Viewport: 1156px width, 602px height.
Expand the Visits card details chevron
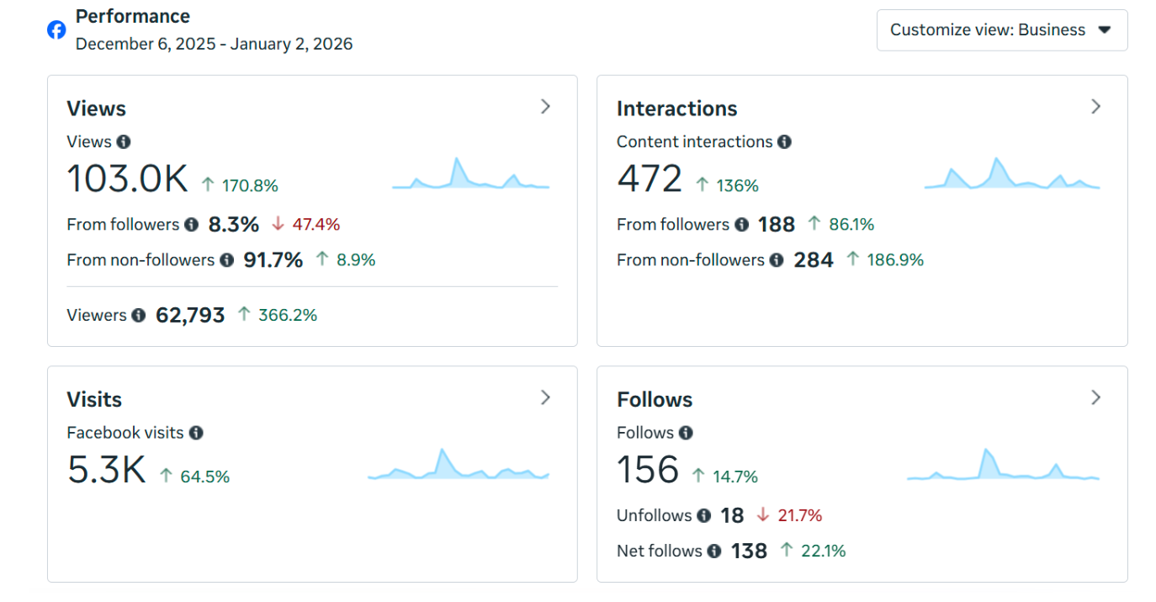tap(545, 397)
